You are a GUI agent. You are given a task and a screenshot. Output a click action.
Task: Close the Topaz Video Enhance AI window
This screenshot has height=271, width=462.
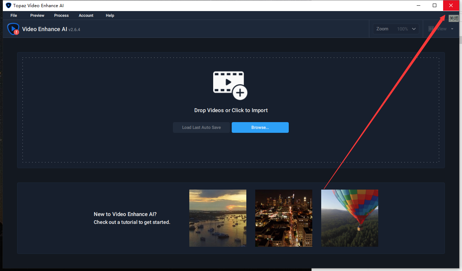coord(451,5)
